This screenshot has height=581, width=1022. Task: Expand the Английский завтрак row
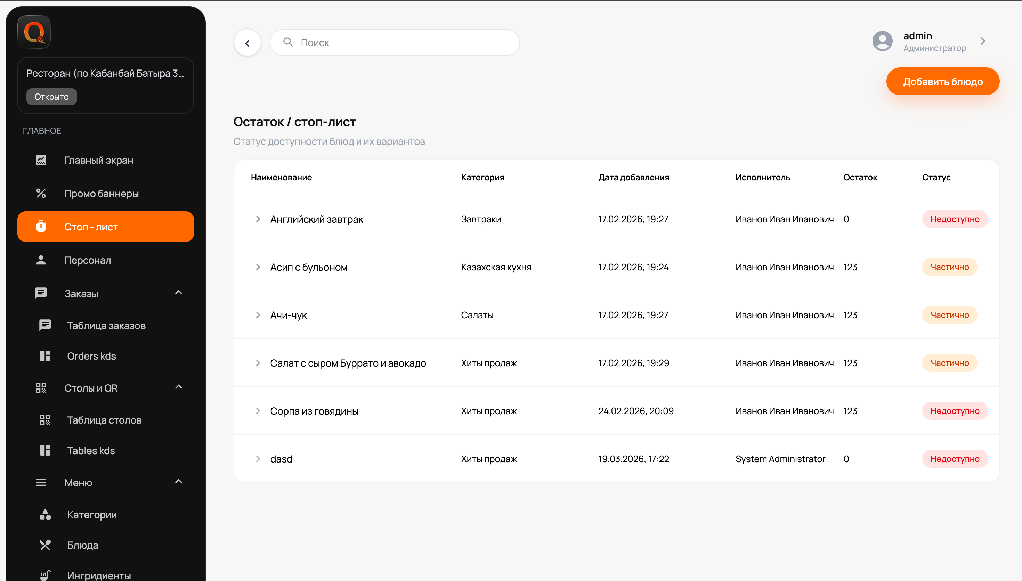click(x=258, y=219)
